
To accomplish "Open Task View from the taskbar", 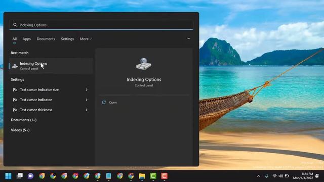I will click(x=20, y=176).
